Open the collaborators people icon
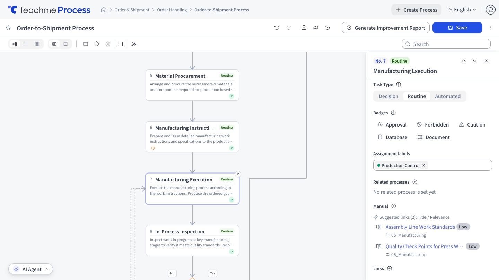 [x=316, y=28]
